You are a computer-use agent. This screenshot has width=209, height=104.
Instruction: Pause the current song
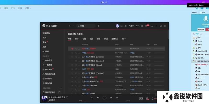point(104,98)
